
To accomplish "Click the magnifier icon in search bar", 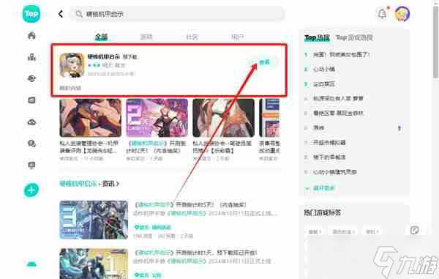I will pos(79,14).
